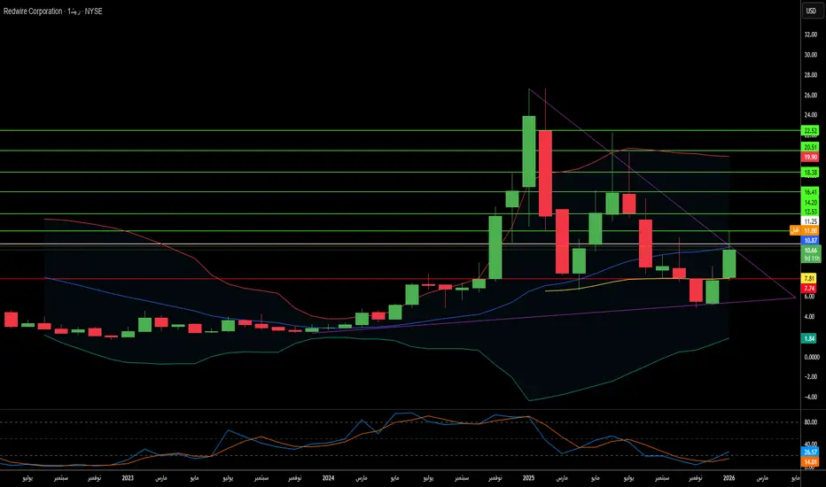Click the red 7.74 price label
Screen dimensions: 826x487
(808, 288)
